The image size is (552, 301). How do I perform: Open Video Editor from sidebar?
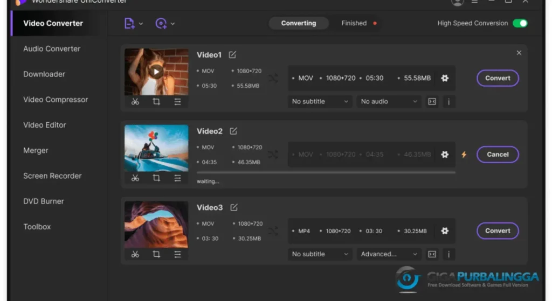(x=44, y=125)
